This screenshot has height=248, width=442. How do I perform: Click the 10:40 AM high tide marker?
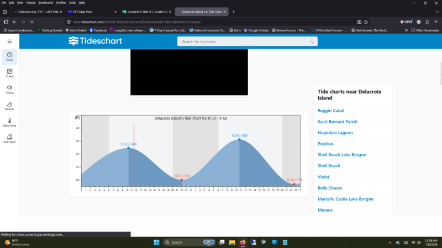(x=239, y=139)
